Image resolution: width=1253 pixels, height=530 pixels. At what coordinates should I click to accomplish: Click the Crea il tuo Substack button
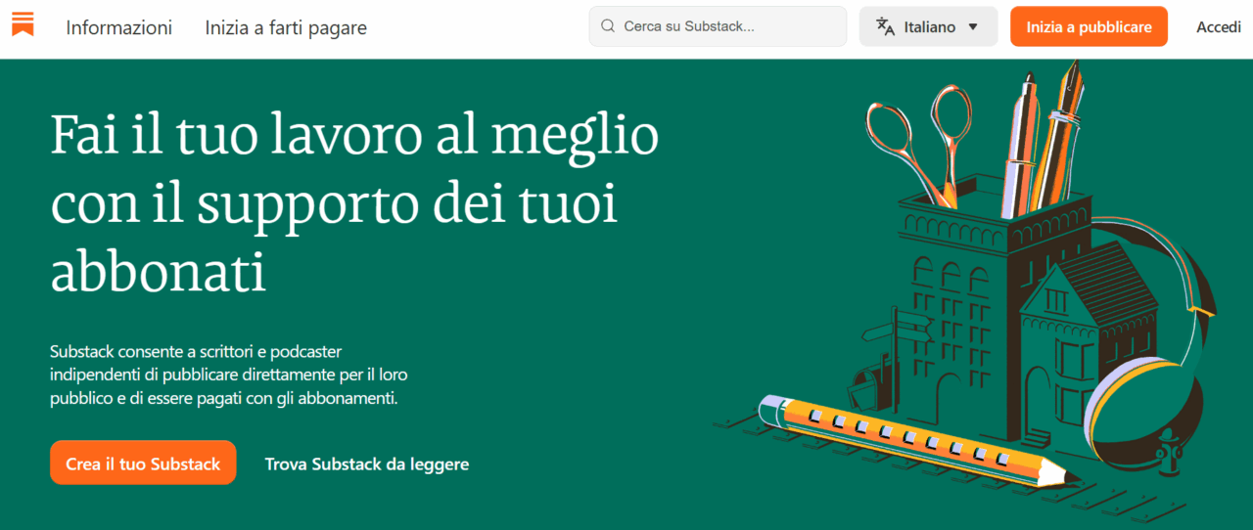pyautogui.click(x=143, y=463)
